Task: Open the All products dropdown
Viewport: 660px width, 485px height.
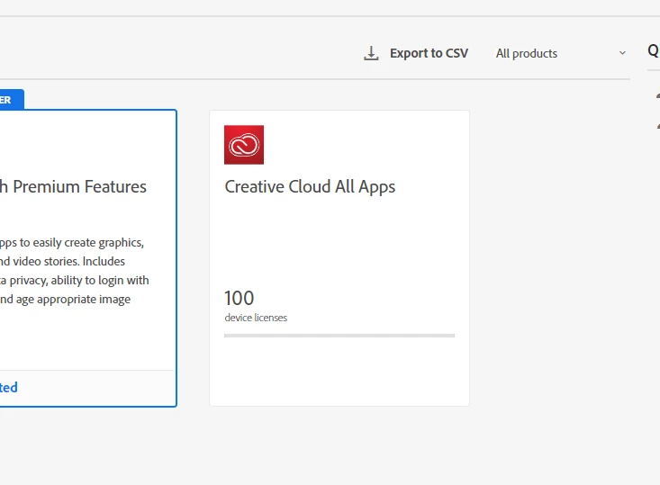Action: pos(561,53)
